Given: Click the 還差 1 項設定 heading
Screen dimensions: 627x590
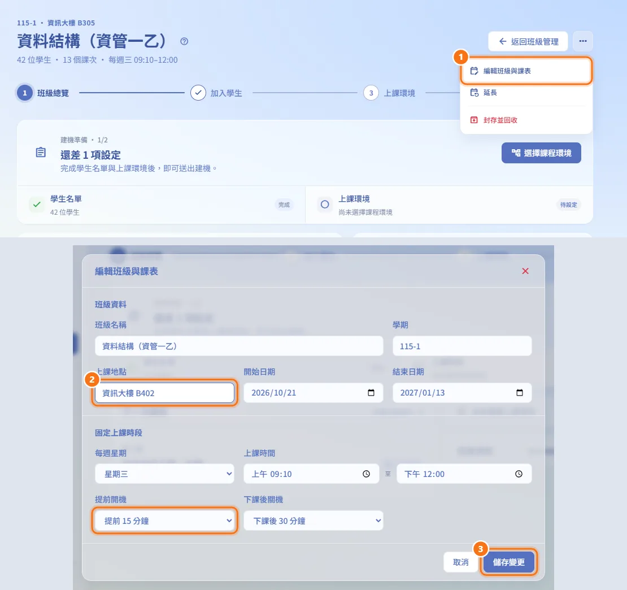Looking at the screenshot, I should pos(90,155).
